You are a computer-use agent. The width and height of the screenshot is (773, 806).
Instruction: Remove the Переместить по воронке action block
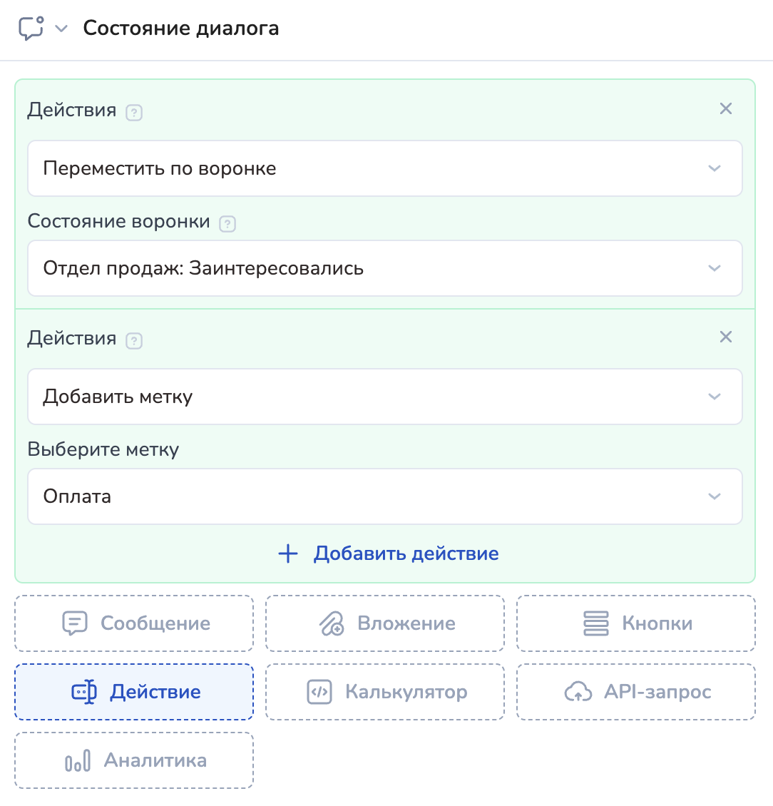pyautogui.click(x=725, y=108)
